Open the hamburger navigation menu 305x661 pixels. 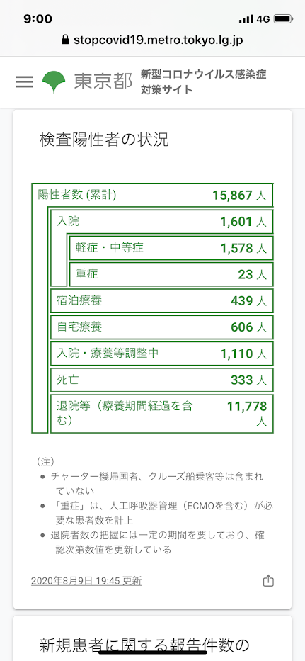point(25,81)
